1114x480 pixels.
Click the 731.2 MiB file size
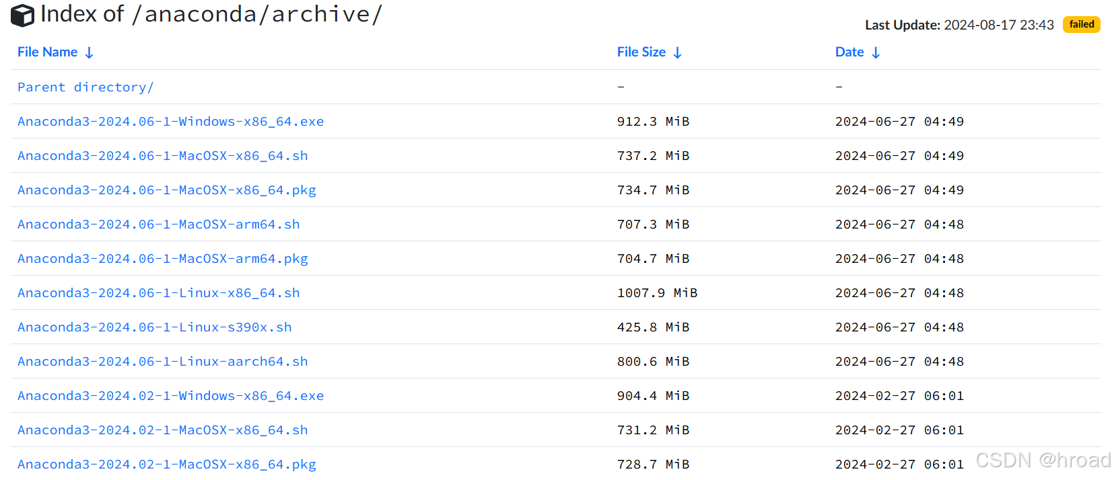pos(654,430)
